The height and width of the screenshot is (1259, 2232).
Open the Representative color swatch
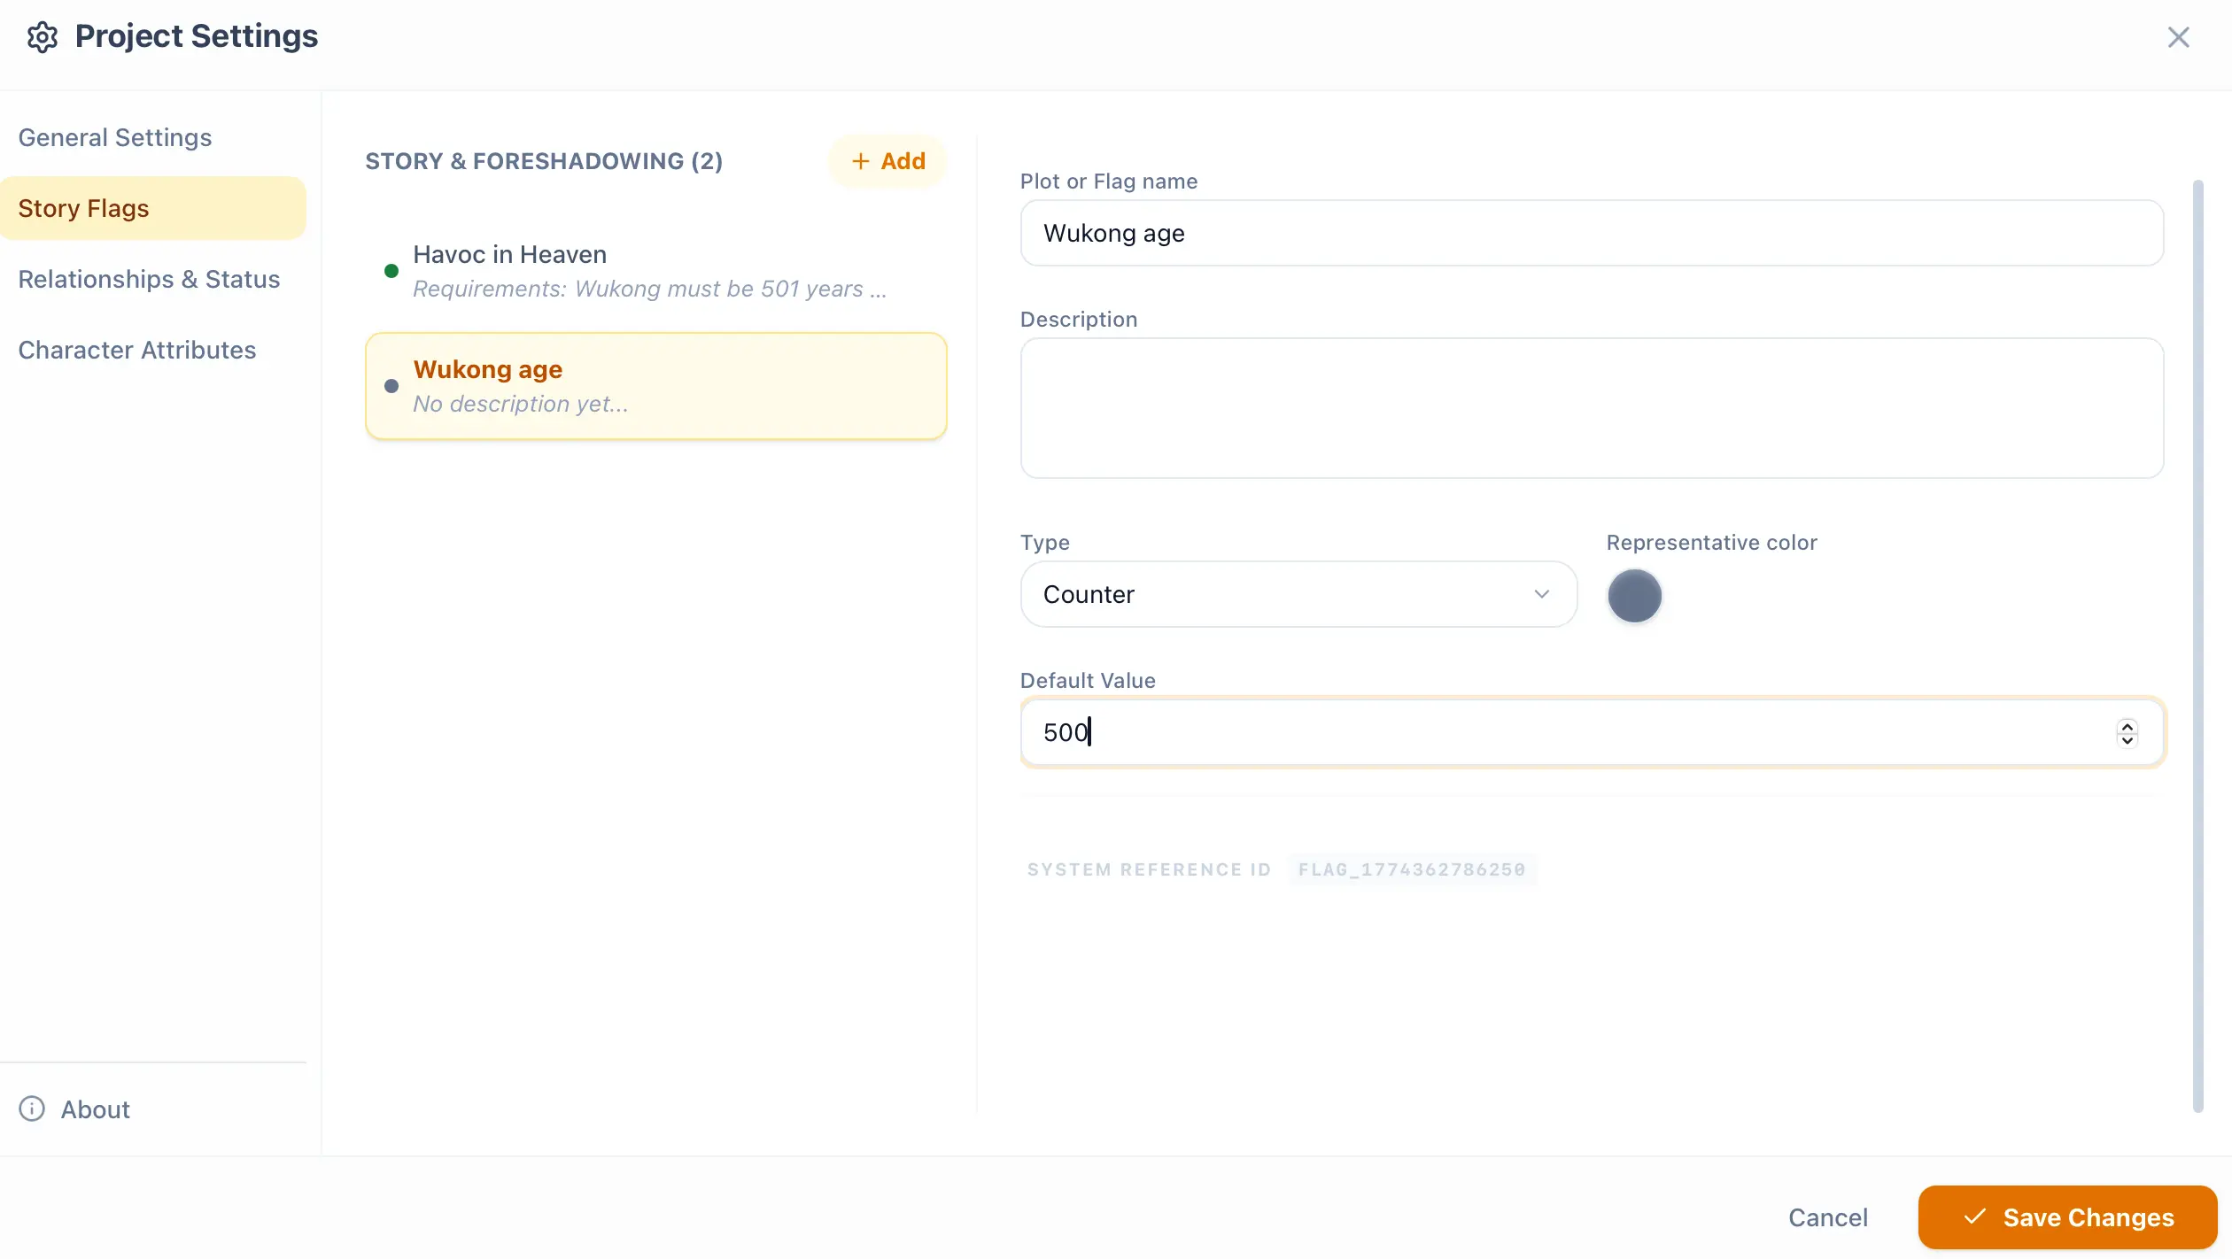1634,596
